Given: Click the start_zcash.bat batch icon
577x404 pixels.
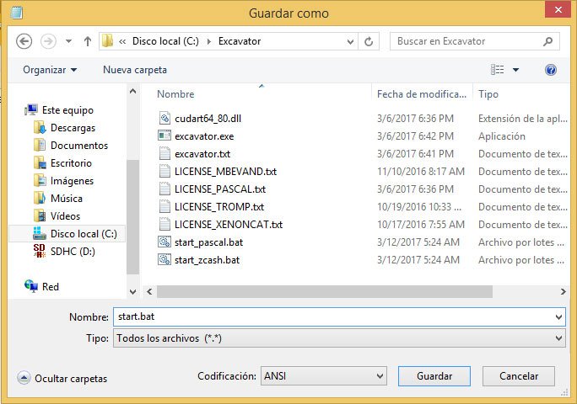Looking at the screenshot, I should click(x=164, y=259).
